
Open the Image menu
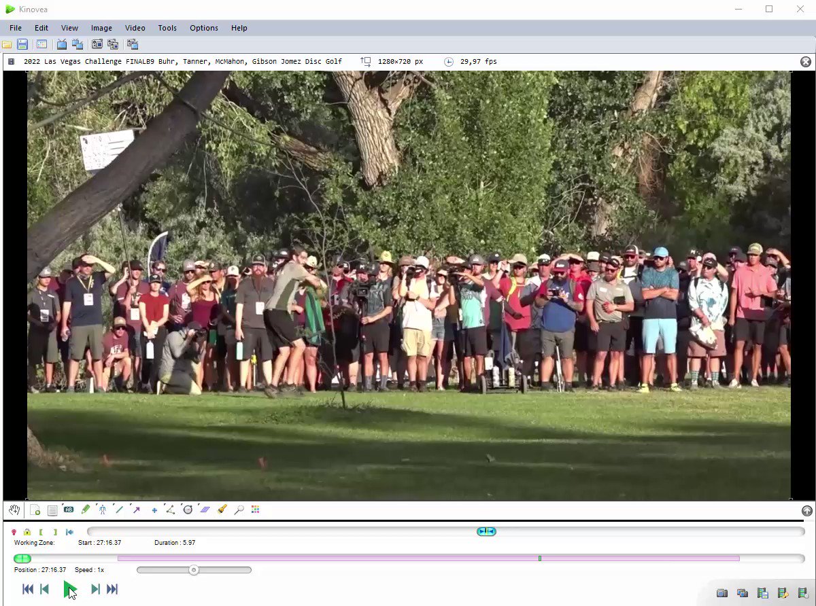coord(101,28)
